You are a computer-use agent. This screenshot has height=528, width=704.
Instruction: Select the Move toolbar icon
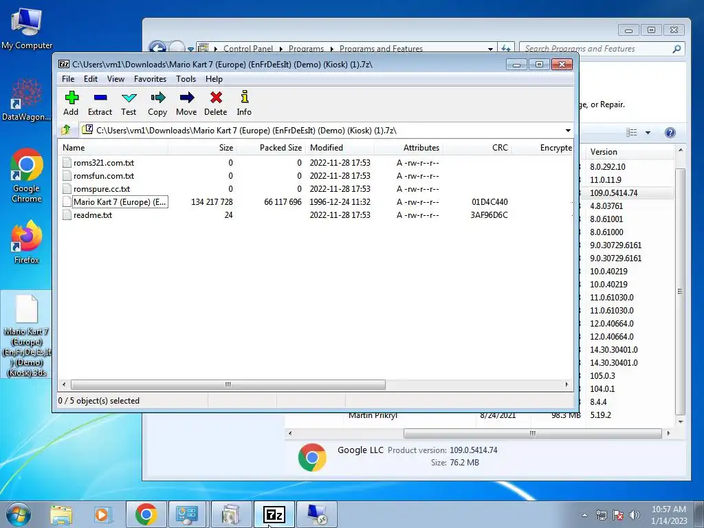(186, 103)
